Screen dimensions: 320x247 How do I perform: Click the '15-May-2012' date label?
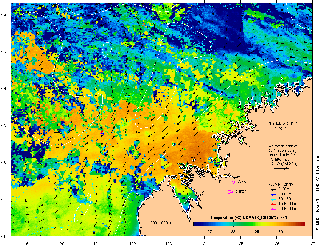[283, 124]
